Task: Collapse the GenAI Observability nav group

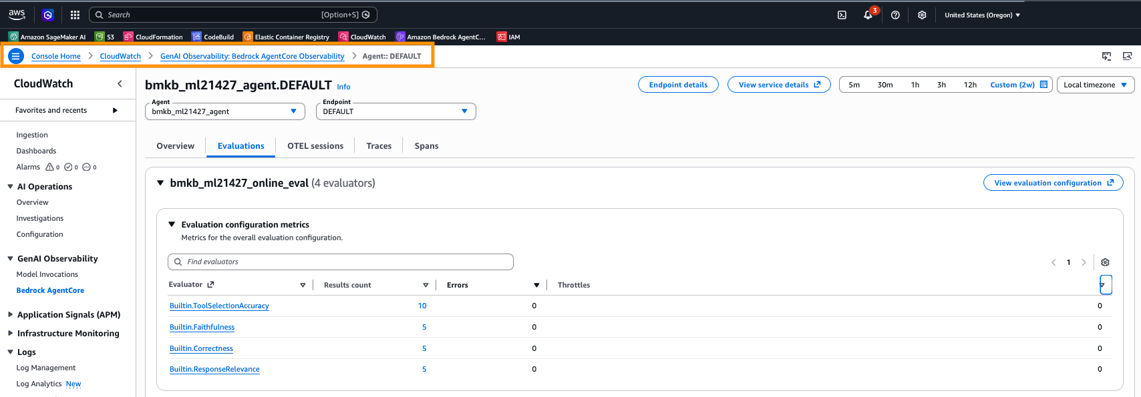Action: pyautogui.click(x=10, y=259)
